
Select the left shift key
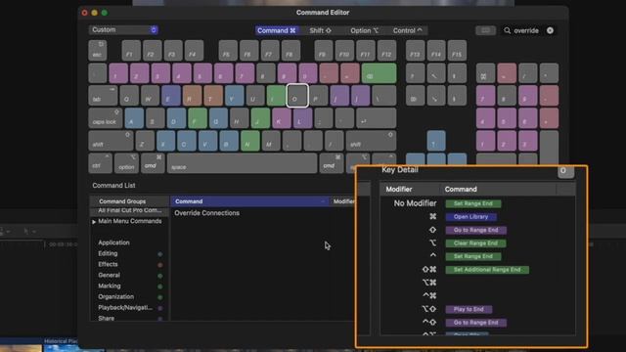pyautogui.click(x=111, y=141)
